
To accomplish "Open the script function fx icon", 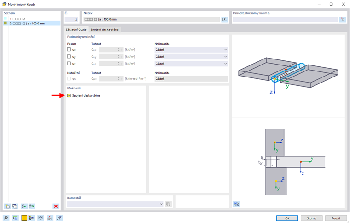I will pos(59,218).
